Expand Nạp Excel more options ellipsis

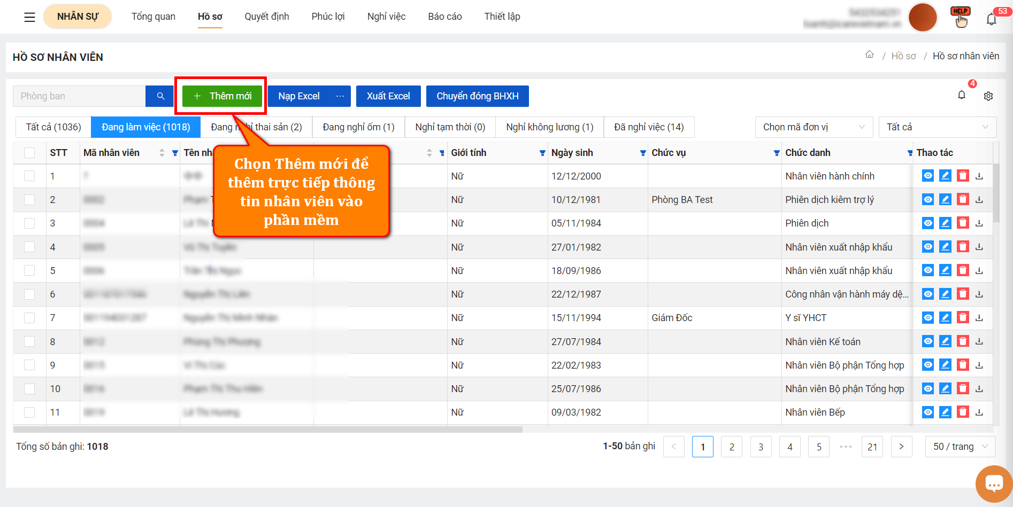click(x=340, y=96)
